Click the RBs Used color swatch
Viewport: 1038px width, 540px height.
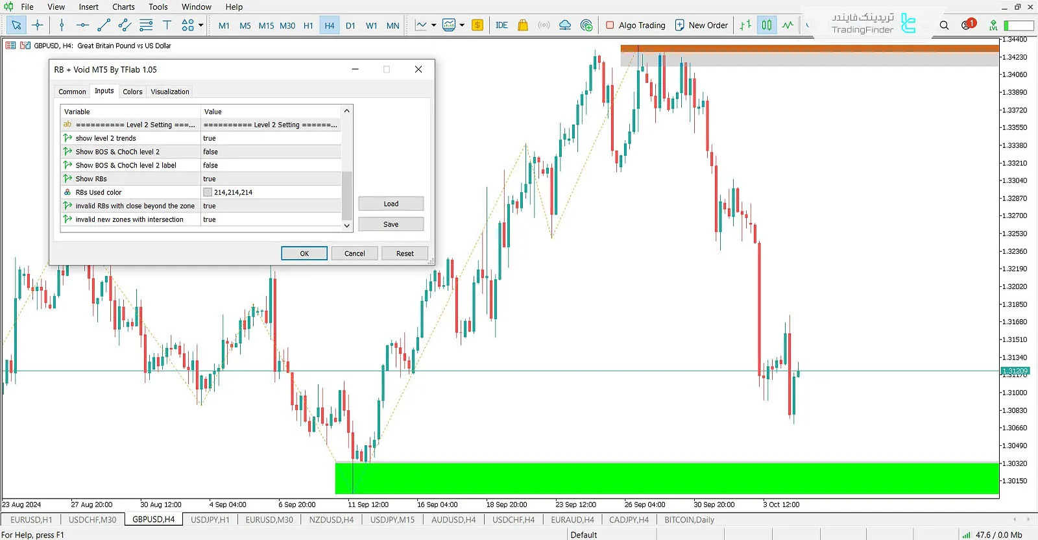click(208, 193)
